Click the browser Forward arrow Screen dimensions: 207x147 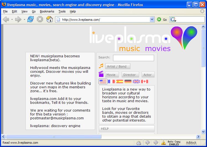[x=18, y=19]
